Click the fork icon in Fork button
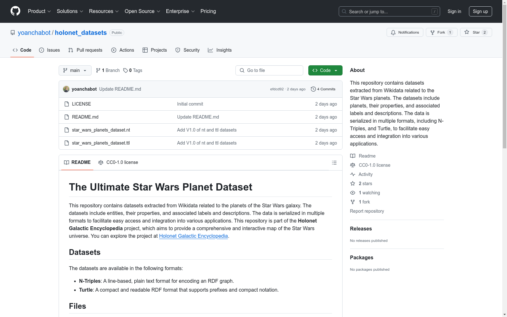The image size is (507, 317). pyautogui.click(x=433, y=32)
